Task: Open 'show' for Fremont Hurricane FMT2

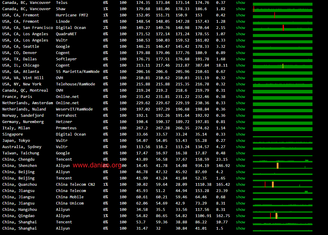Action: tap(240, 15)
